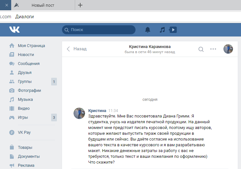Switch to the Новый пост browser tab
This screenshot has height=169, width=241.
43,5
